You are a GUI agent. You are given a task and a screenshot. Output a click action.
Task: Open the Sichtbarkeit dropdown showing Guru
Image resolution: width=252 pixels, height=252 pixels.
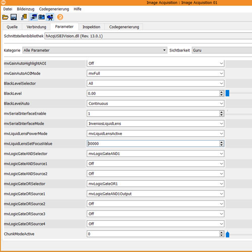pos(222,51)
